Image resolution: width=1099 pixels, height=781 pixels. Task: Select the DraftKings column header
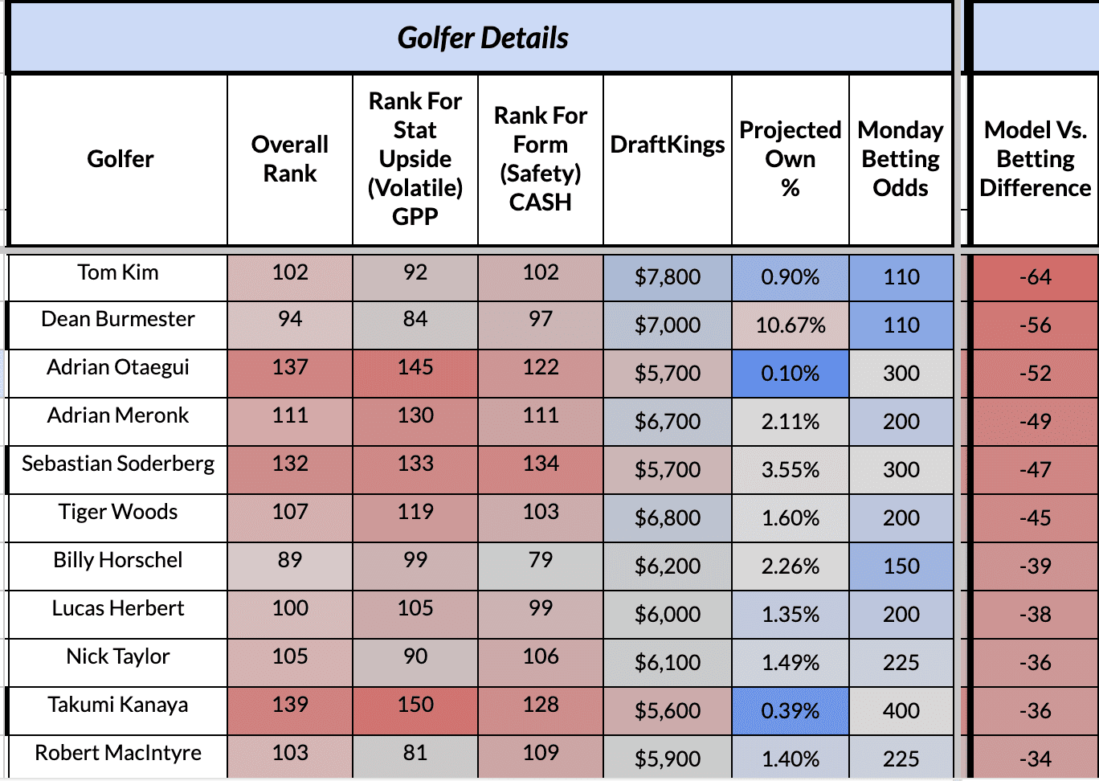[x=668, y=159]
